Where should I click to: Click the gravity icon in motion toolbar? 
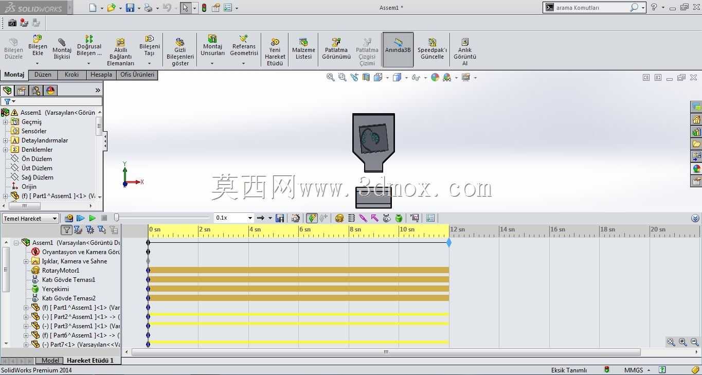point(399,218)
